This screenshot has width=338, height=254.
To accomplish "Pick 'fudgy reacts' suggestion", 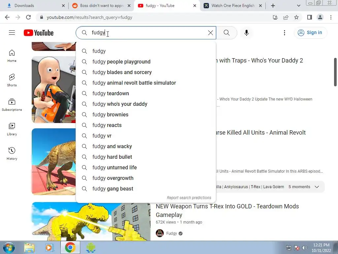I will click(146, 125).
